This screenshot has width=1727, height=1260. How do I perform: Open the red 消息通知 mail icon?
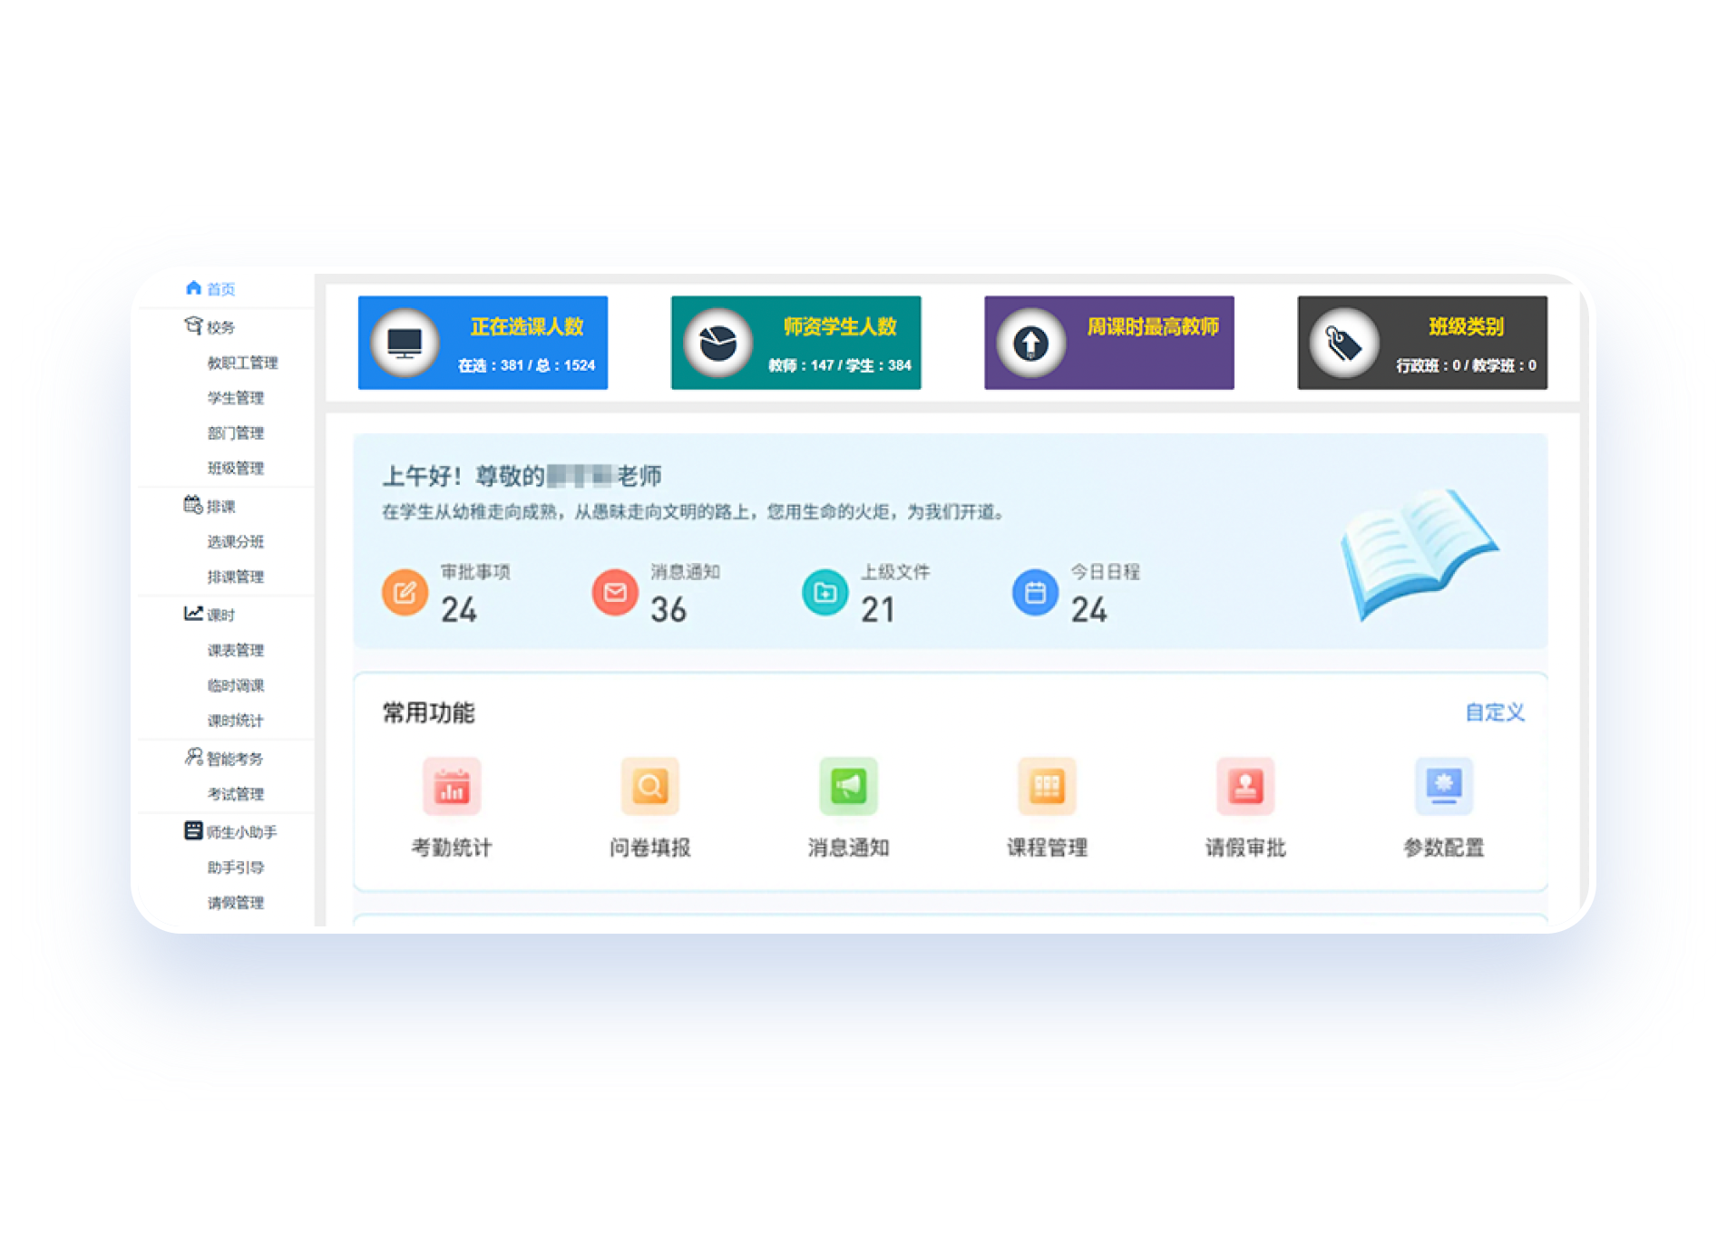[615, 593]
